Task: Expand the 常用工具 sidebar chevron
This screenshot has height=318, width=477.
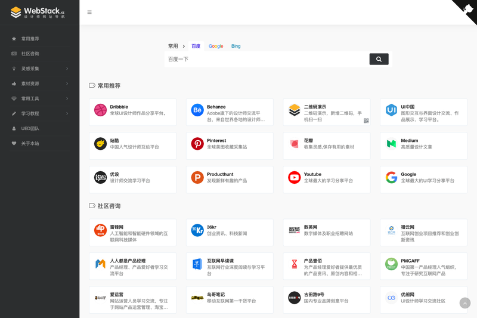Action: (x=67, y=98)
